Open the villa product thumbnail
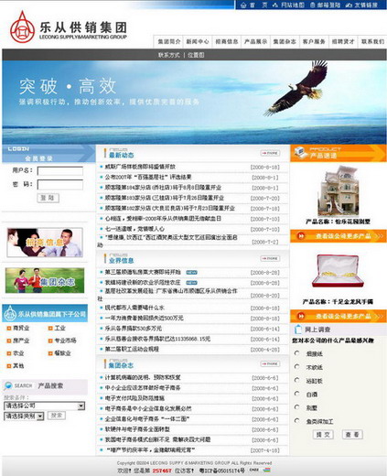The height and width of the screenshot is (476, 387). 339,190
